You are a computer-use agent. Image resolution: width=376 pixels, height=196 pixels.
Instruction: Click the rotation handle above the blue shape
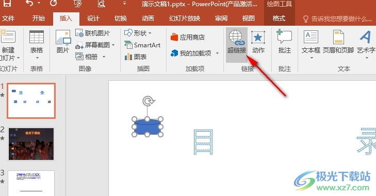[x=148, y=101]
